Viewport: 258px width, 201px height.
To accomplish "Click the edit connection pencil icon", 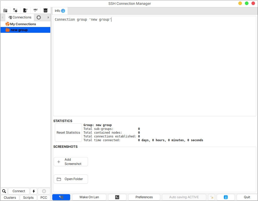I will pos(25,10).
